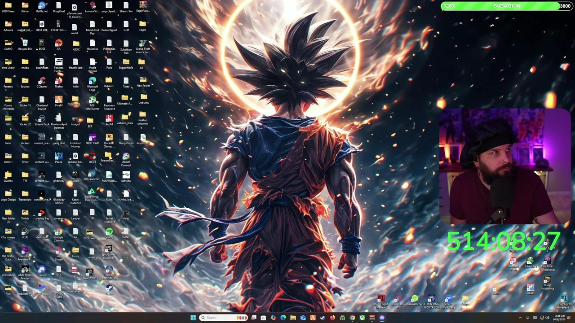The width and height of the screenshot is (575, 323).
Task: Select the Funny Moments folder
Action: 8,103
